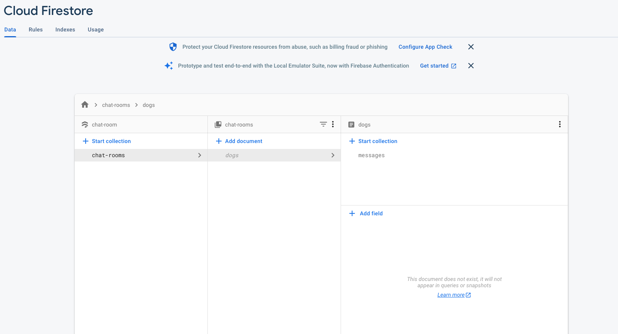Switch to the Indexes tab

[x=65, y=29]
